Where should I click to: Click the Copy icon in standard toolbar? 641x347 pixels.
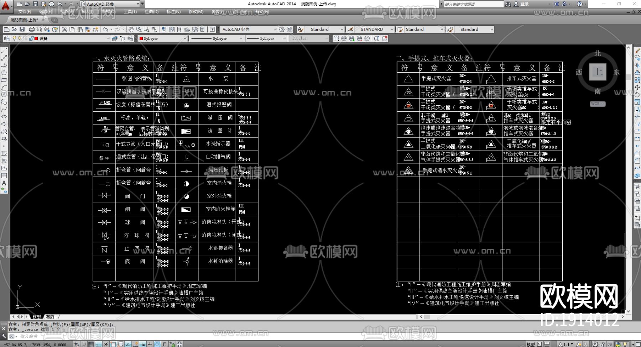pyautogui.click(x=72, y=29)
